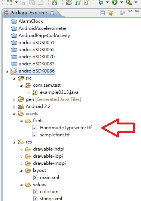The width and height of the screenshot is (141, 201).
Task: Open the Debug configurations dropdown arrow
Action: click(x=107, y=2)
